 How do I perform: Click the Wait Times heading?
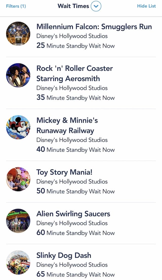coord(73,6)
